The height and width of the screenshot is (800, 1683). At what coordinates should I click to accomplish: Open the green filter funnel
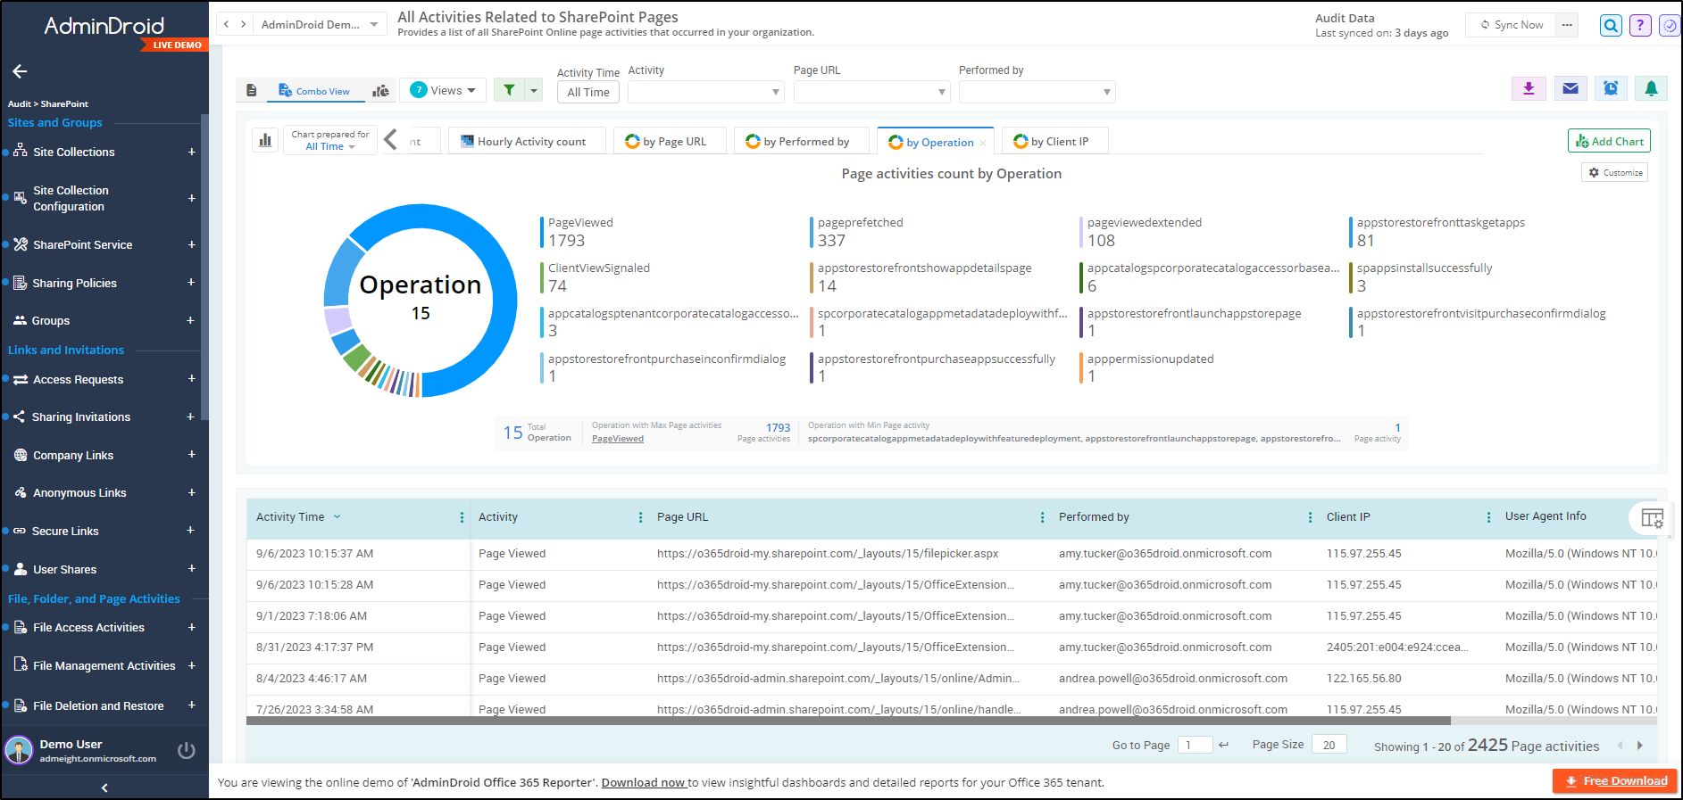pyautogui.click(x=509, y=90)
